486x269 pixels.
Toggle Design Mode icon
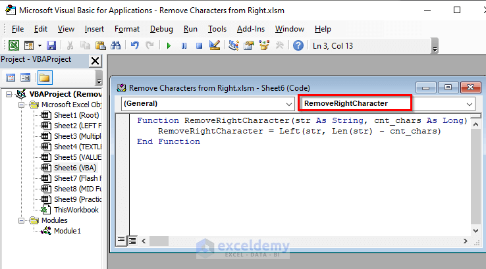(x=215, y=45)
